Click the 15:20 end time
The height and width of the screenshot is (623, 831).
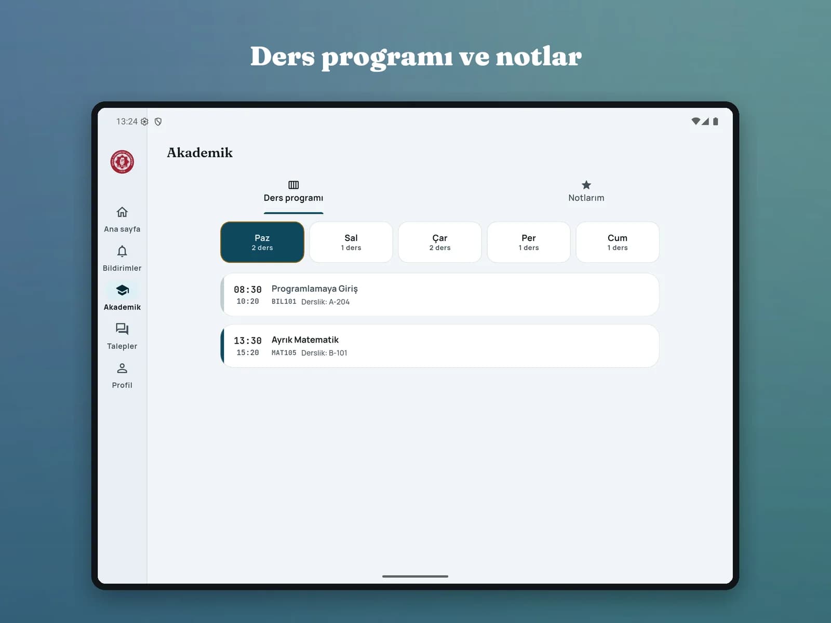[248, 353]
